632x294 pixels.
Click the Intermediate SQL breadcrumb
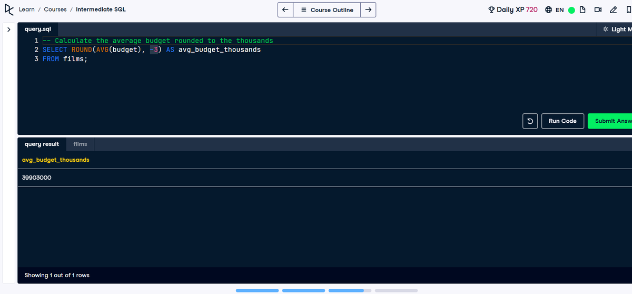pos(101,9)
